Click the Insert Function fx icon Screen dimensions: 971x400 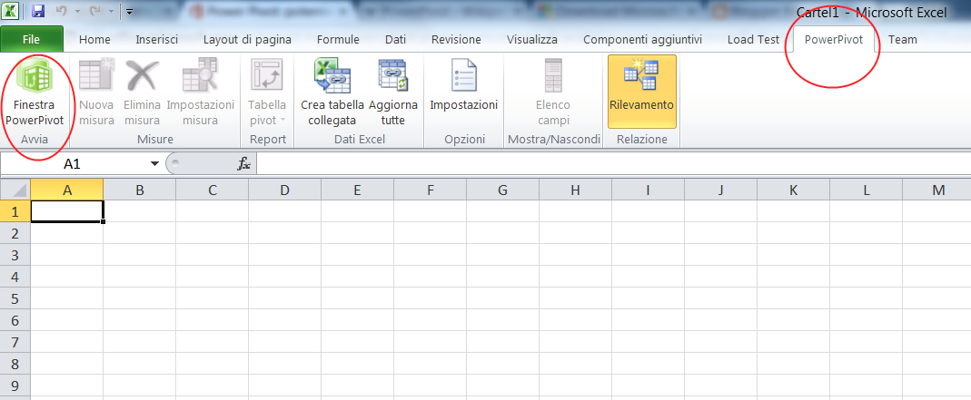pos(244,164)
